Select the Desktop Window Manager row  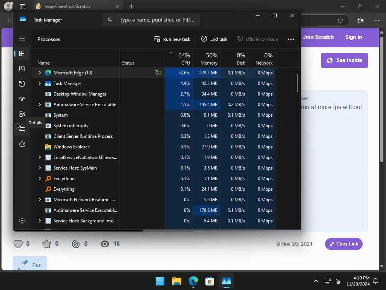153,94
